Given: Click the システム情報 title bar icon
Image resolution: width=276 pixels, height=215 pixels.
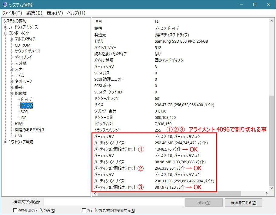Looking at the screenshot, I should pos(5,5).
